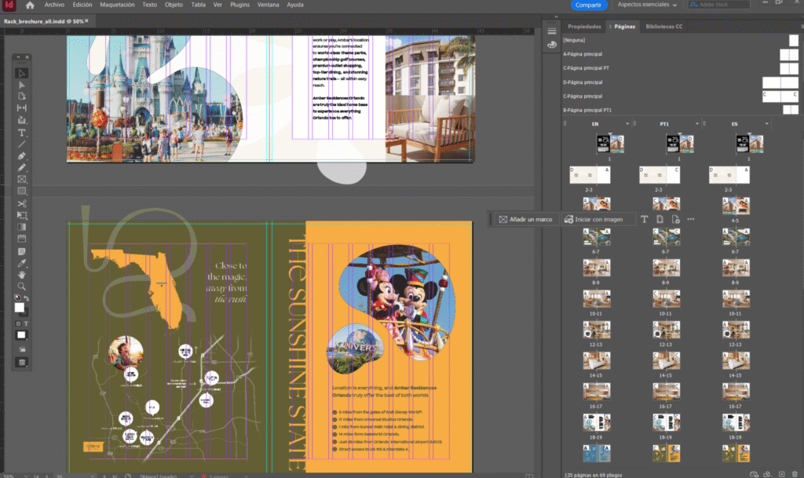
Task: Open the Maquetación menu
Action: [x=118, y=5]
